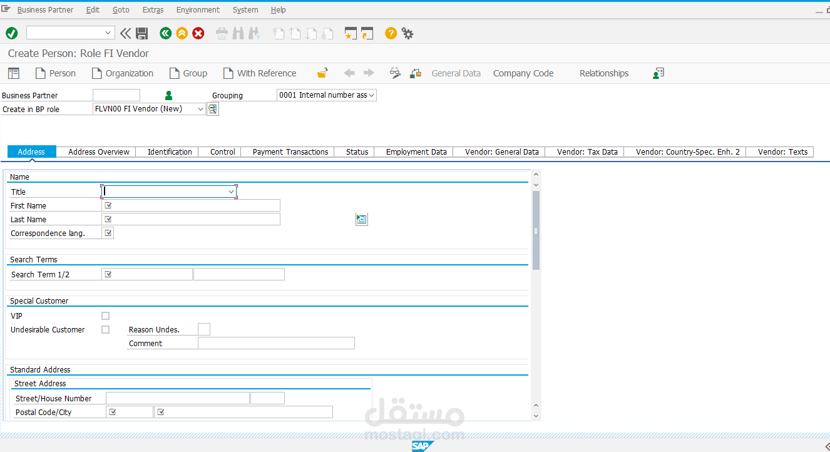Click the Relationships button
This screenshot has width=830, height=452.
point(603,73)
